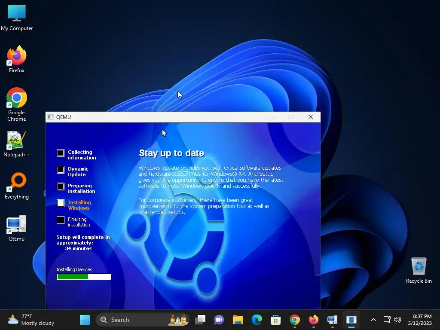Click the 'Stay up to date' heading
Screen dimensions: 440x330
pos(171,153)
